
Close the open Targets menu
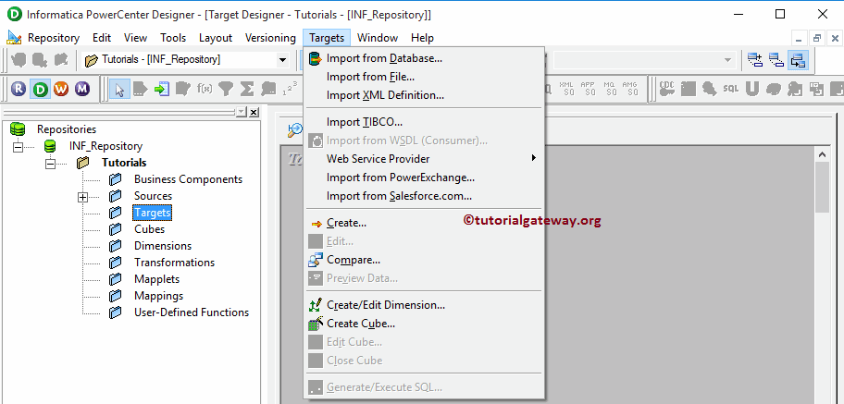(x=327, y=38)
